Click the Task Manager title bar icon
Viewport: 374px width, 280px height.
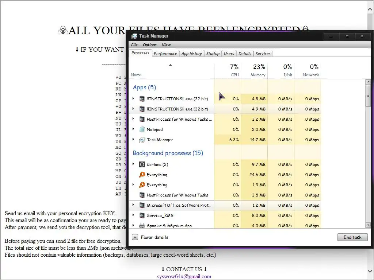pos(134,36)
